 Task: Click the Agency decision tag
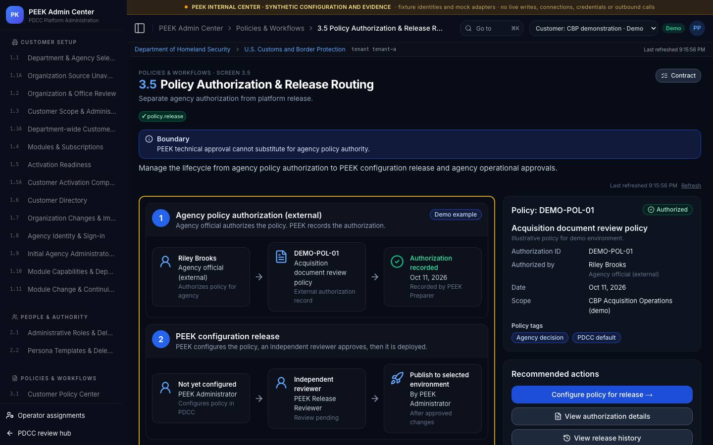pos(540,338)
